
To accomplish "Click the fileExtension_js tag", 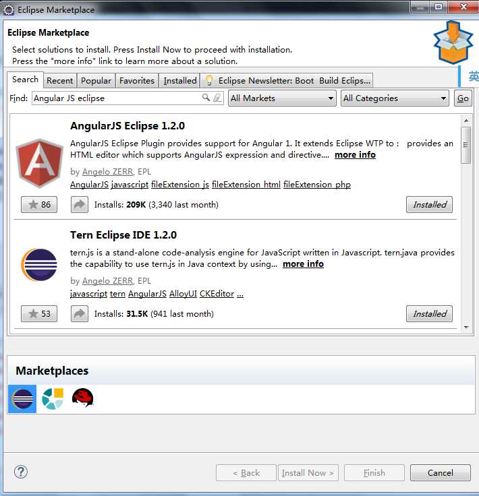I will [180, 185].
